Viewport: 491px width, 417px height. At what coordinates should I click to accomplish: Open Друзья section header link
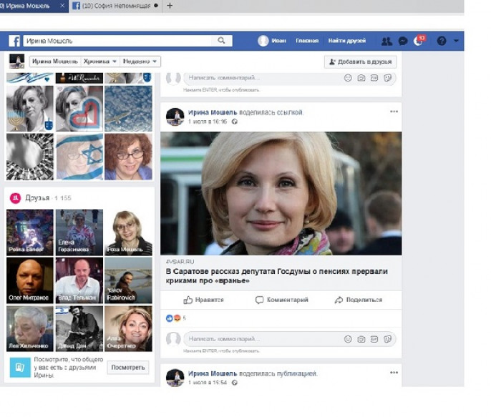(x=37, y=197)
